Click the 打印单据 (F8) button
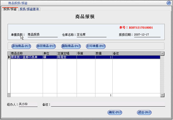 tap(96, 46)
